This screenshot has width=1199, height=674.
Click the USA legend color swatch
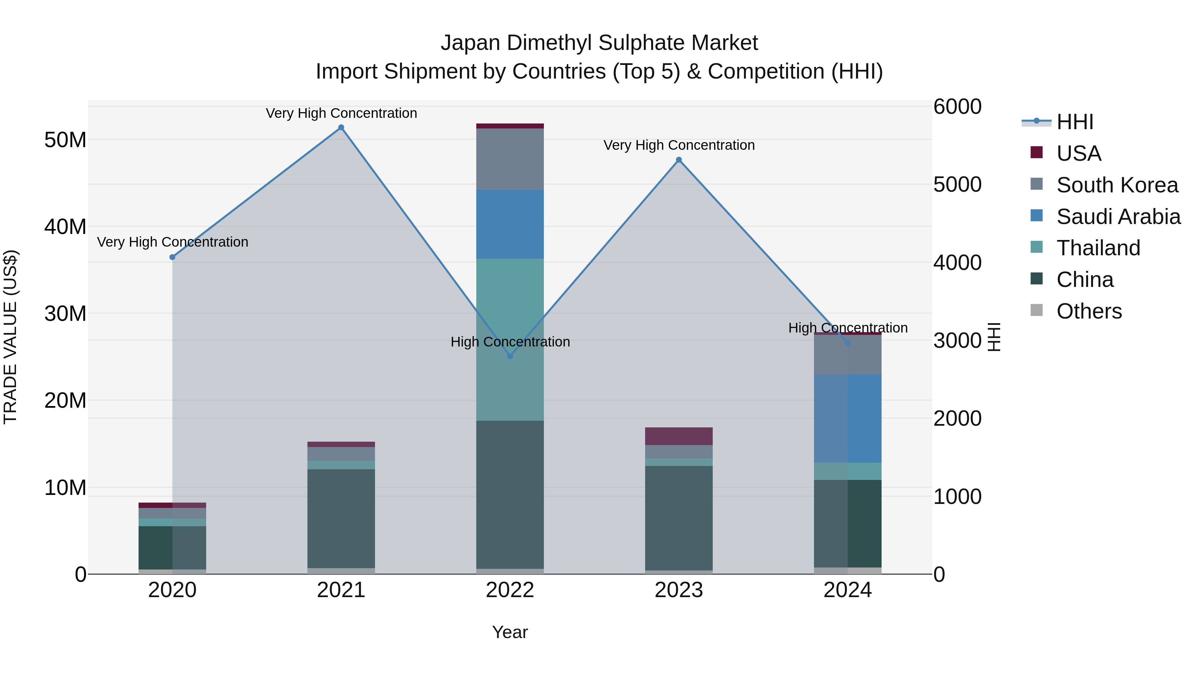tap(1036, 152)
